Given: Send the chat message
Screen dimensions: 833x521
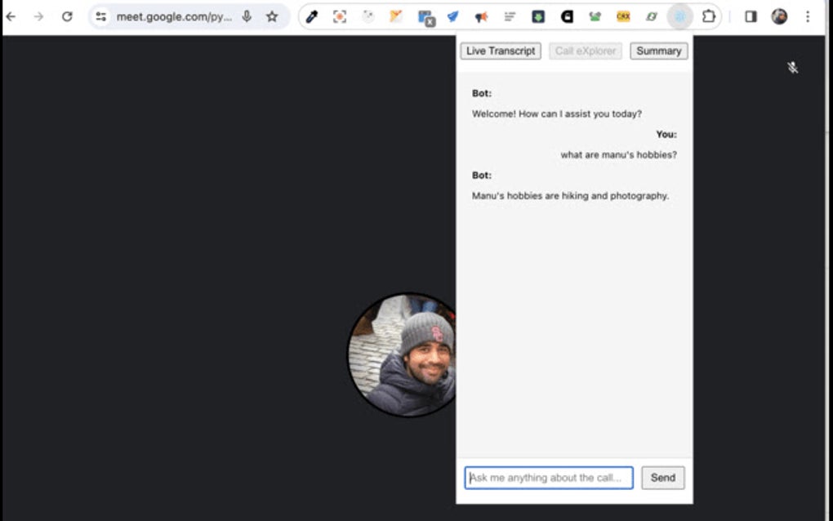Looking at the screenshot, I should click(x=663, y=478).
